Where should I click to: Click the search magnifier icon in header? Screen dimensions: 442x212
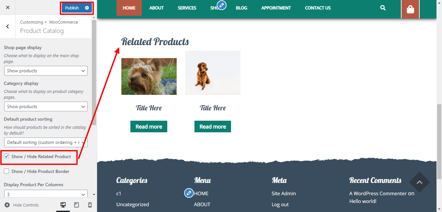pos(383,8)
